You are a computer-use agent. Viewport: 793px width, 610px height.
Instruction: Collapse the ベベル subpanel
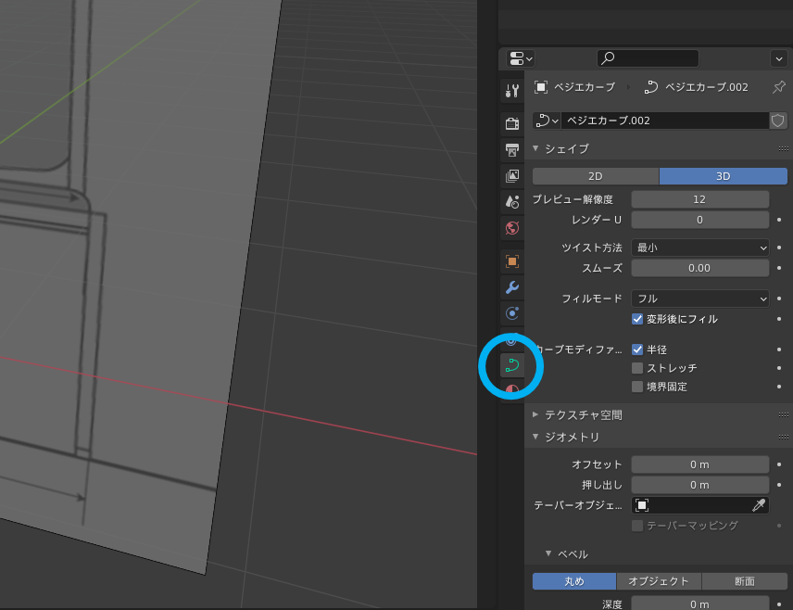[x=548, y=553]
